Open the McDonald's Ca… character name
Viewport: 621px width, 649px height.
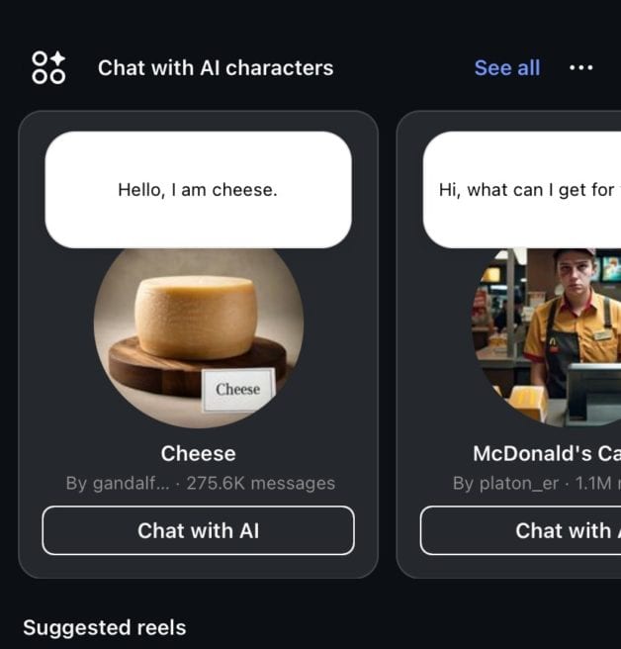pos(547,454)
